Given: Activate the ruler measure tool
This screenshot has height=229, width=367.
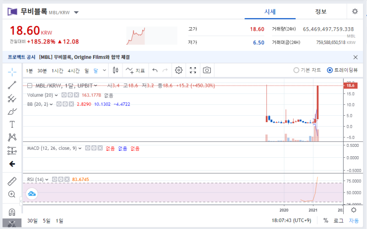Looking at the screenshot, I should (x=12, y=182).
